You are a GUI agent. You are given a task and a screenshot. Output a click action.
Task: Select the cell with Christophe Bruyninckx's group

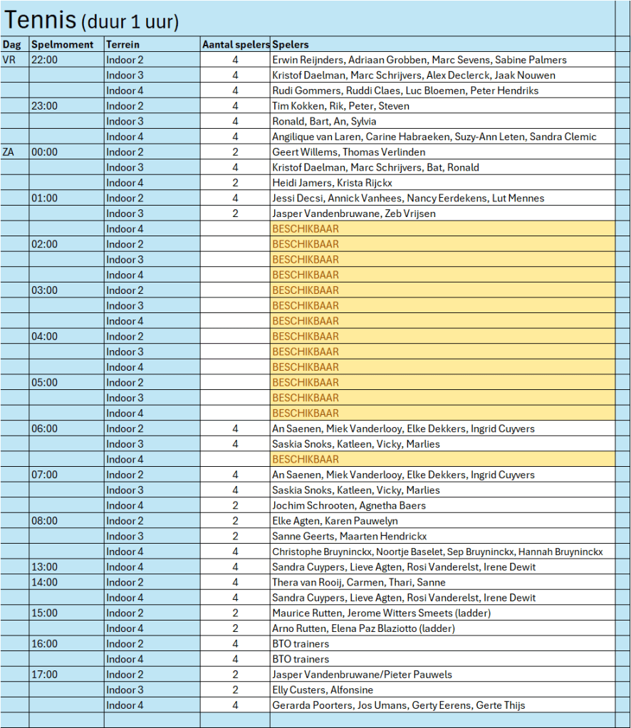(x=442, y=552)
